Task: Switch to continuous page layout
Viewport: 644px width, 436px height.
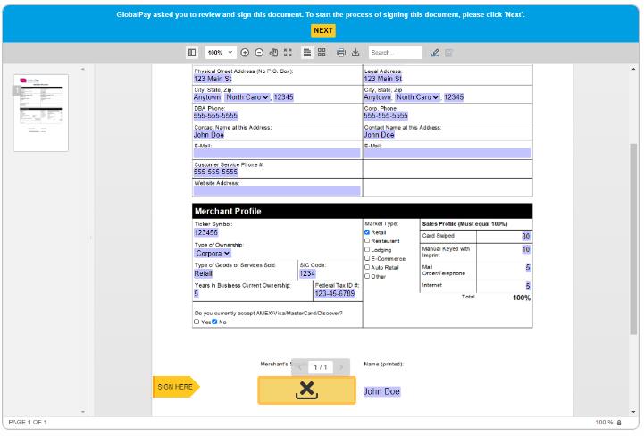Action: click(x=306, y=53)
